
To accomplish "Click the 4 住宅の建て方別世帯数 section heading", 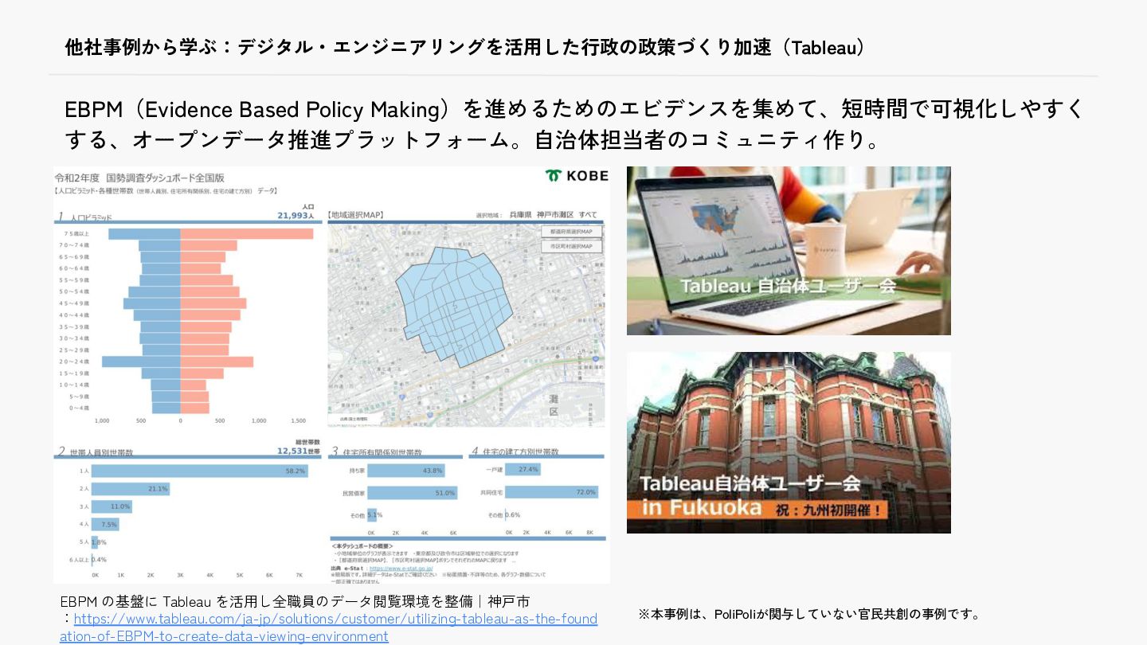I will pos(515,451).
